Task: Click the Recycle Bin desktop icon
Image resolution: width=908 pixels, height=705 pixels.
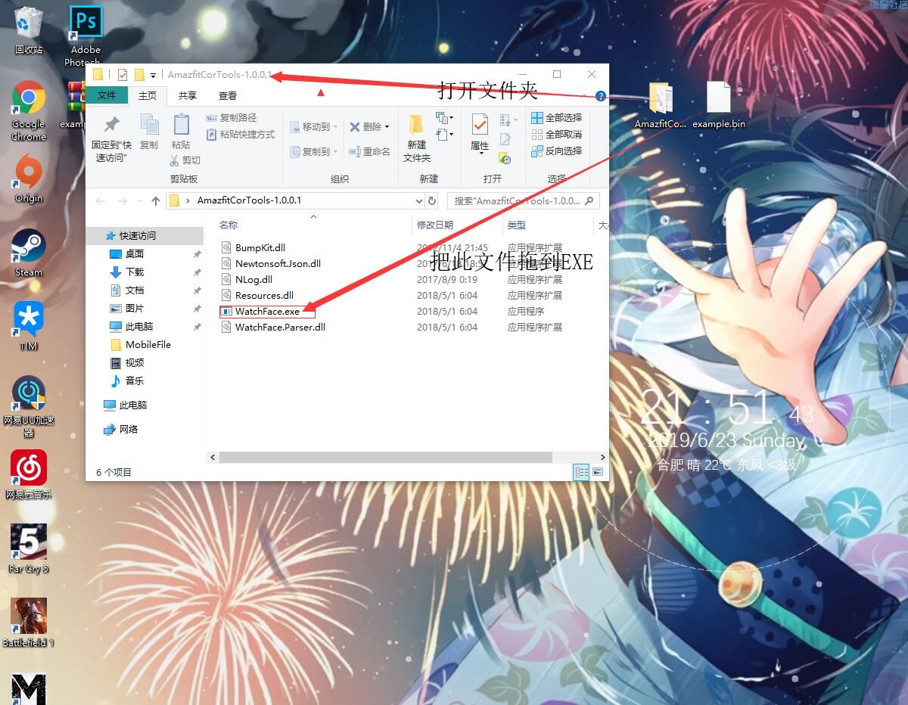Action: coord(29,30)
